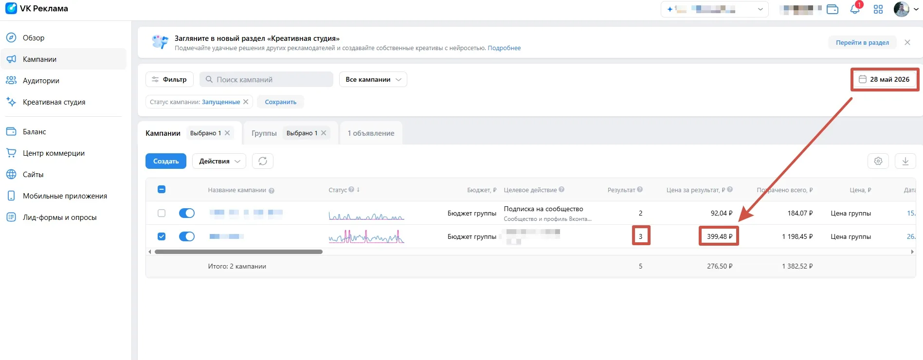This screenshot has height=360, width=923.
Task: Open the second campaign's blurred name link
Action: (227, 236)
